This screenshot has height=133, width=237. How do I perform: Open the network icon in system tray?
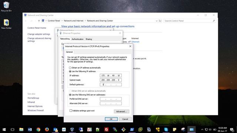tap(206, 130)
